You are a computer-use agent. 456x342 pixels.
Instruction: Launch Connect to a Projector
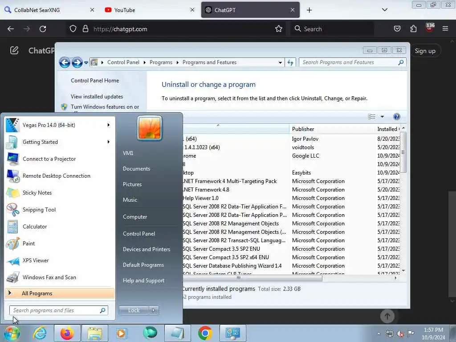60,159
